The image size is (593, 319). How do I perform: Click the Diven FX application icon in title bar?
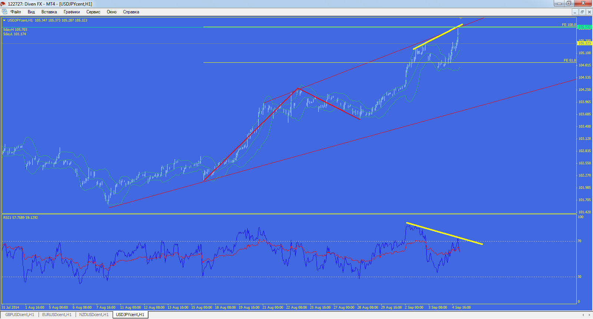(x=3, y=4)
